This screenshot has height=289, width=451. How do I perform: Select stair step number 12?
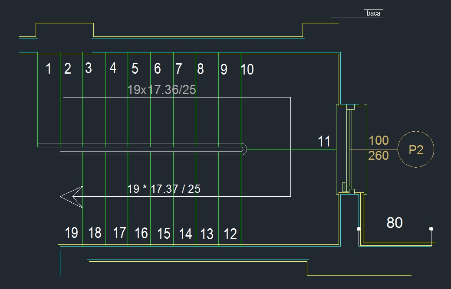coord(230,234)
